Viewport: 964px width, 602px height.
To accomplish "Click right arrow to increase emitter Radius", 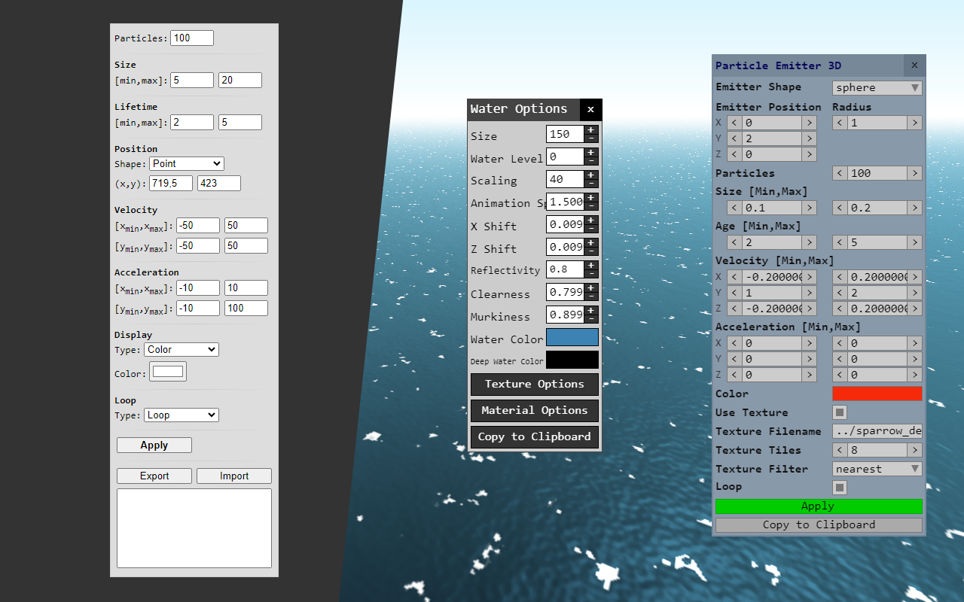I will [x=914, y=123].
